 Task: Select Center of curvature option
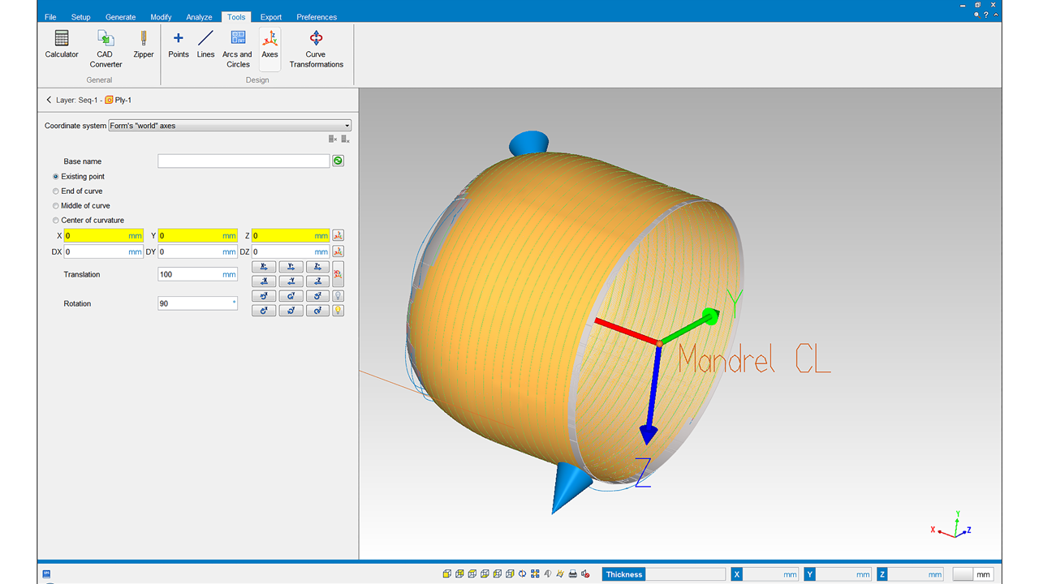[x=56, y=221]
